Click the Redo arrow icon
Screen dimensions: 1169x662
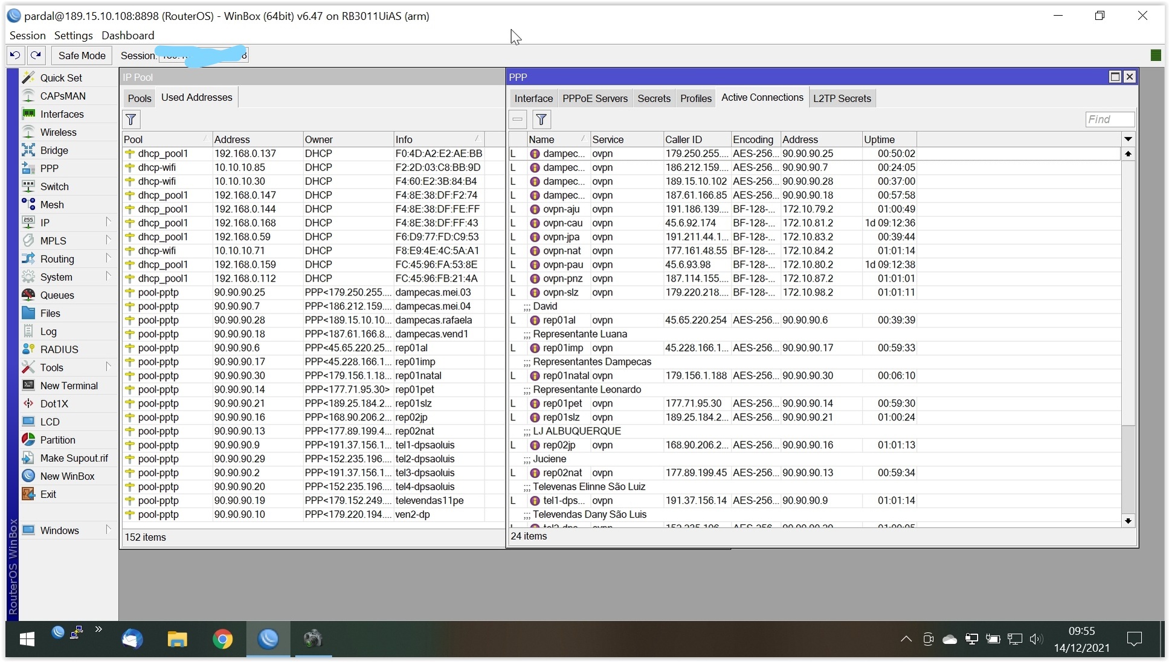click(x=36, y=55)
